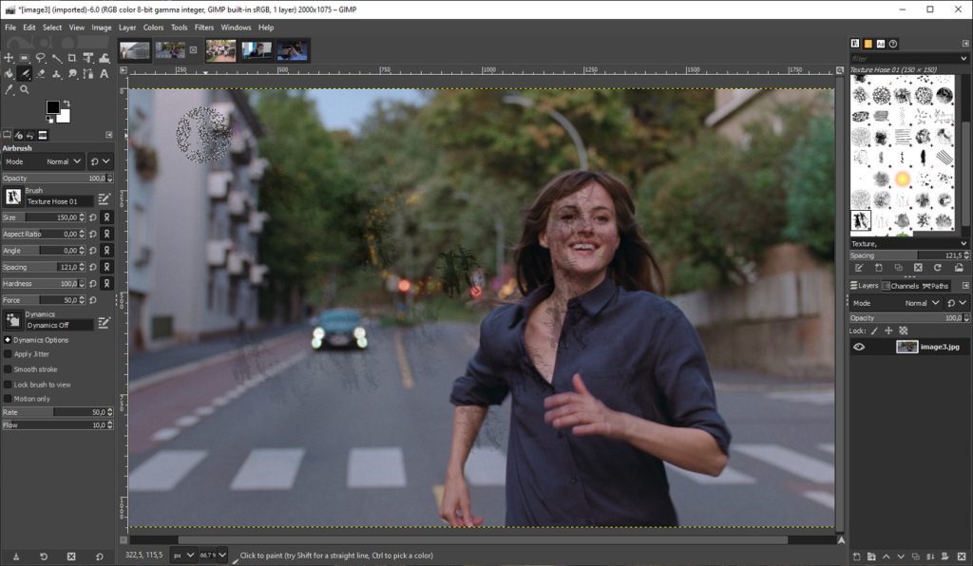The width and height of the screenshot is (973, 566).
Task: Create a new layer from Layers panel
Action: click(856, 557)
